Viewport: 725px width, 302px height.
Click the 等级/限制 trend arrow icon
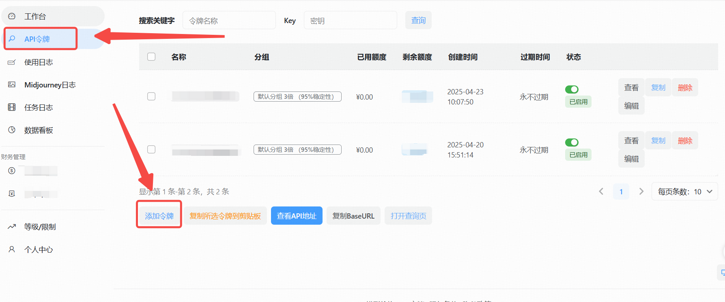12,227
